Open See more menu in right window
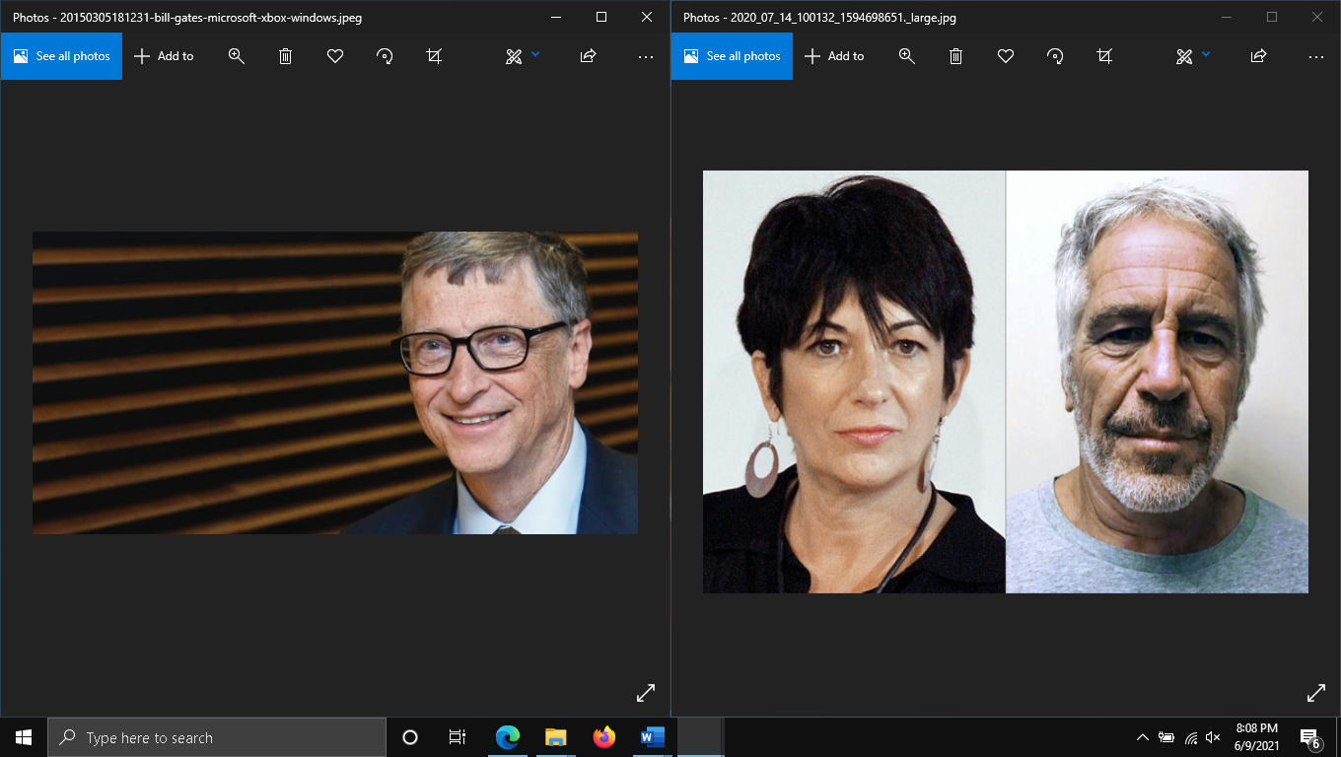 1316,56
